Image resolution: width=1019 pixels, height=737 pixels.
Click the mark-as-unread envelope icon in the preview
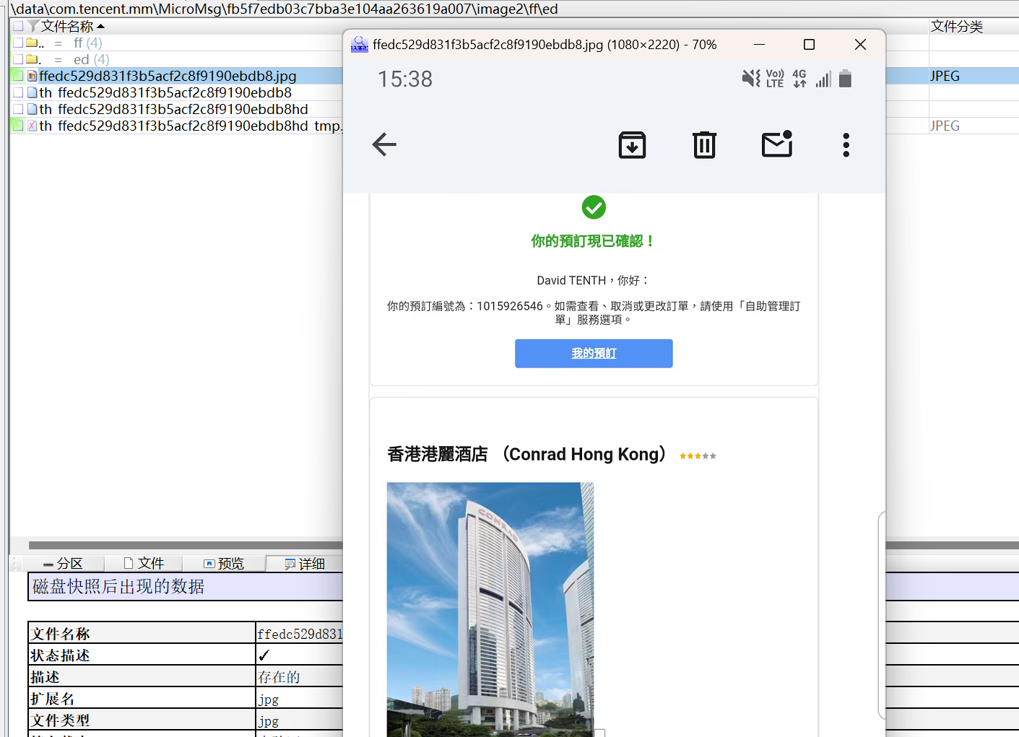(x=778, y=144)
